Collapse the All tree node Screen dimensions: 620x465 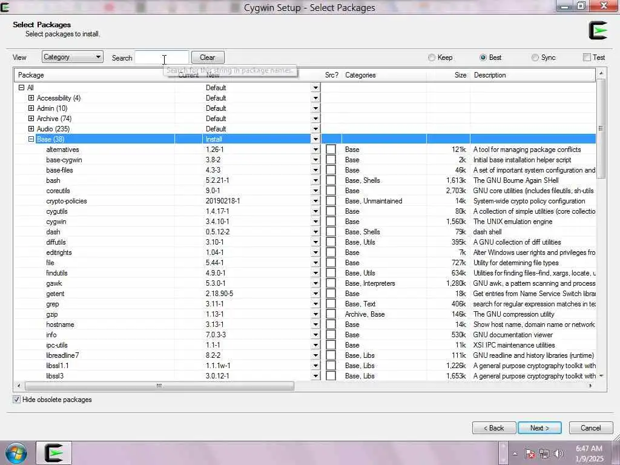pyautogui.click(x=21, y=88)
